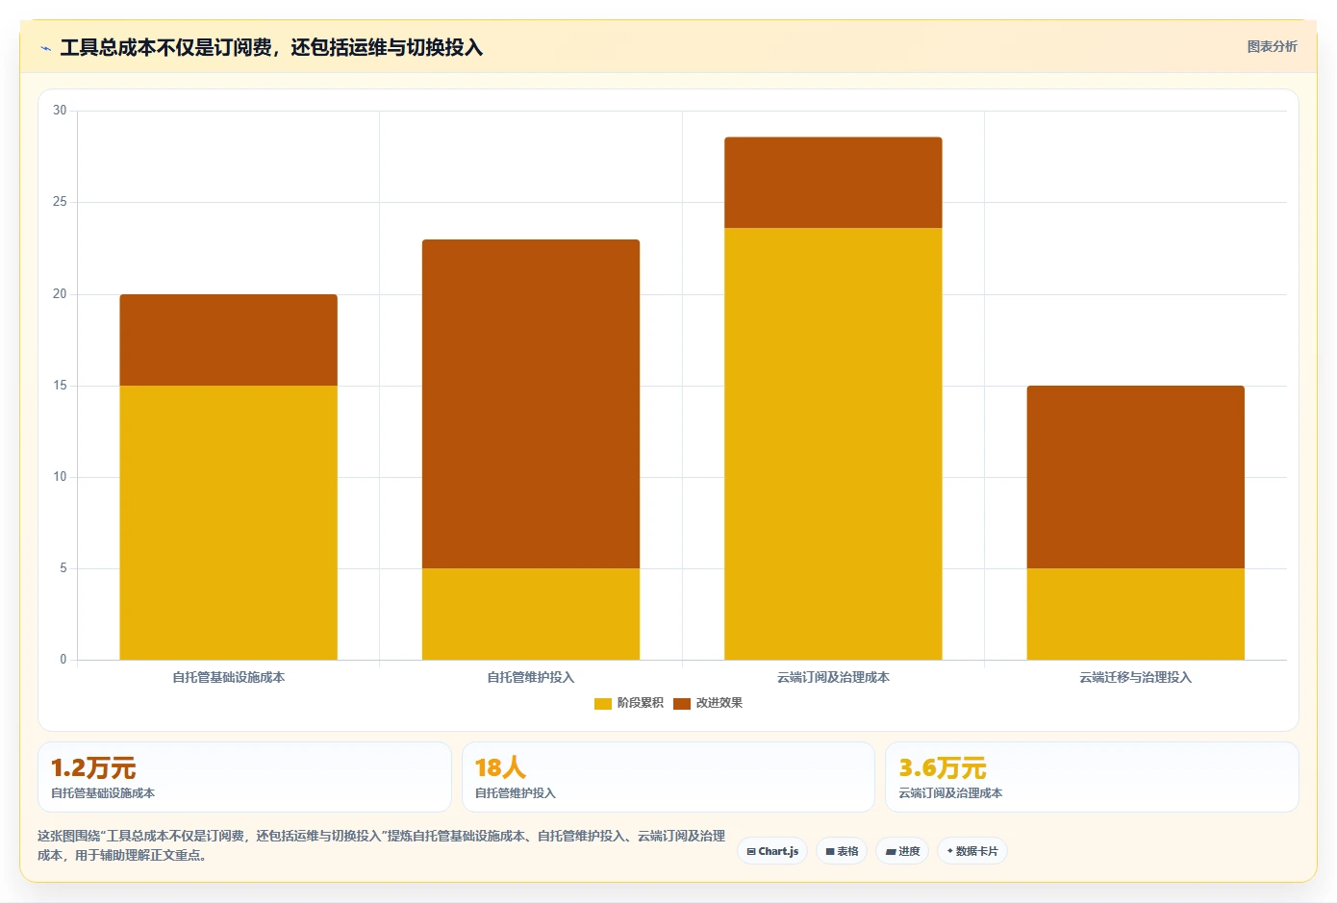The width and height of the screenshot is (1337, 903).
Task: Click the 云端订阅及治理成本 axis label
Action: pyautogui.click(x=833, y=677)
